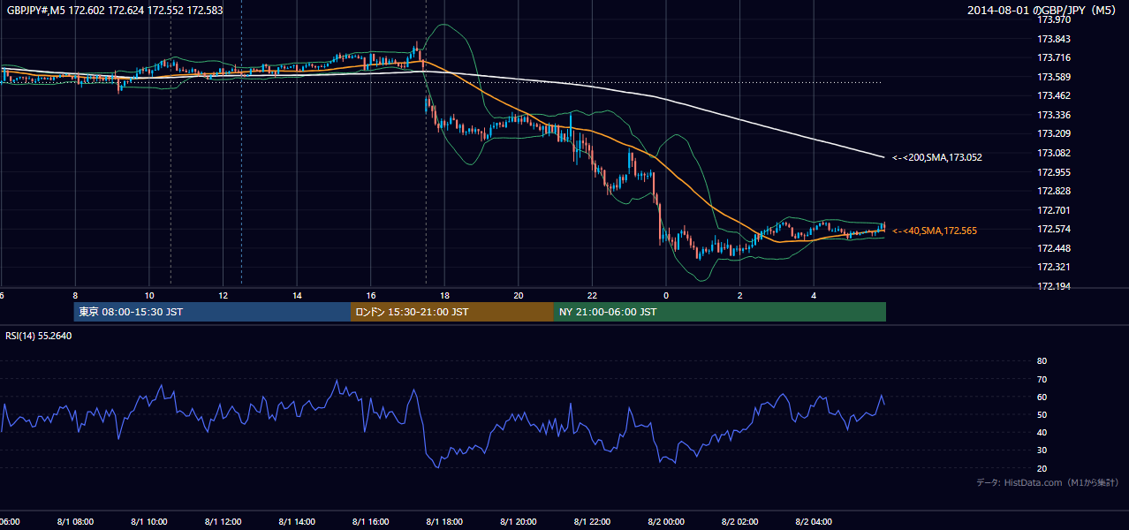
Task: Click hour label 22 under price chart
Action: click(x=593, y=296)
